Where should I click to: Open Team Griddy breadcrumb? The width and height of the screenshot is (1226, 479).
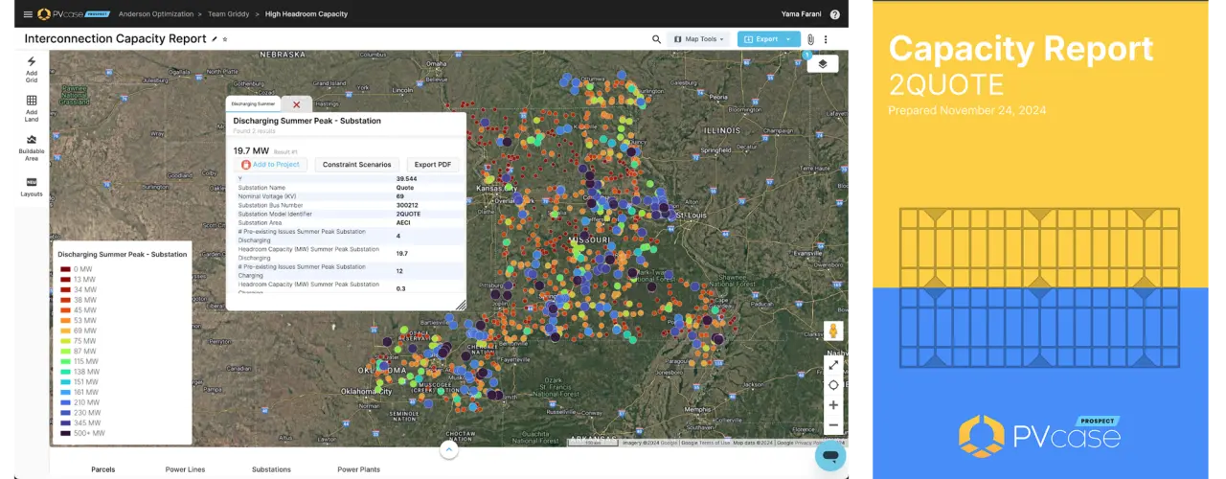[231, 14]
